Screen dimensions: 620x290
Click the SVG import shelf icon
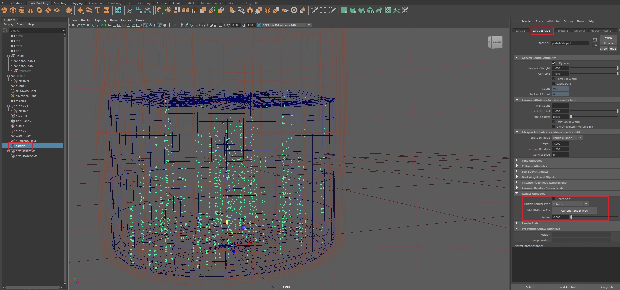tap(107, 10)
